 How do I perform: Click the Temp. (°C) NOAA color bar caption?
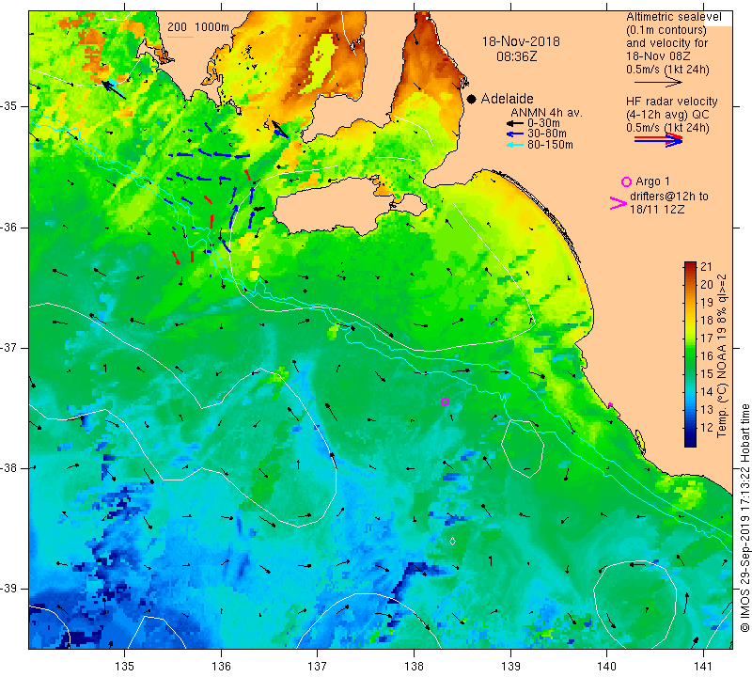click(x=722, y=355)
